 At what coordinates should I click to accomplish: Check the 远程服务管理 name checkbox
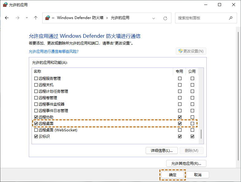click(x=36, y=79)
